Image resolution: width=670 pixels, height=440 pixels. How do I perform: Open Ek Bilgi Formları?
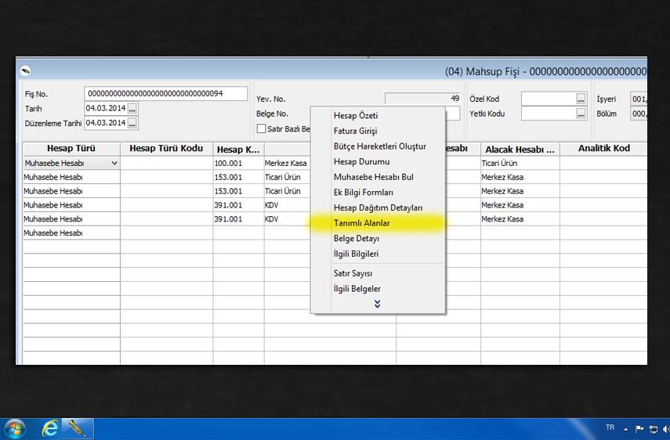pyautogui.click(x=363, y=193)
